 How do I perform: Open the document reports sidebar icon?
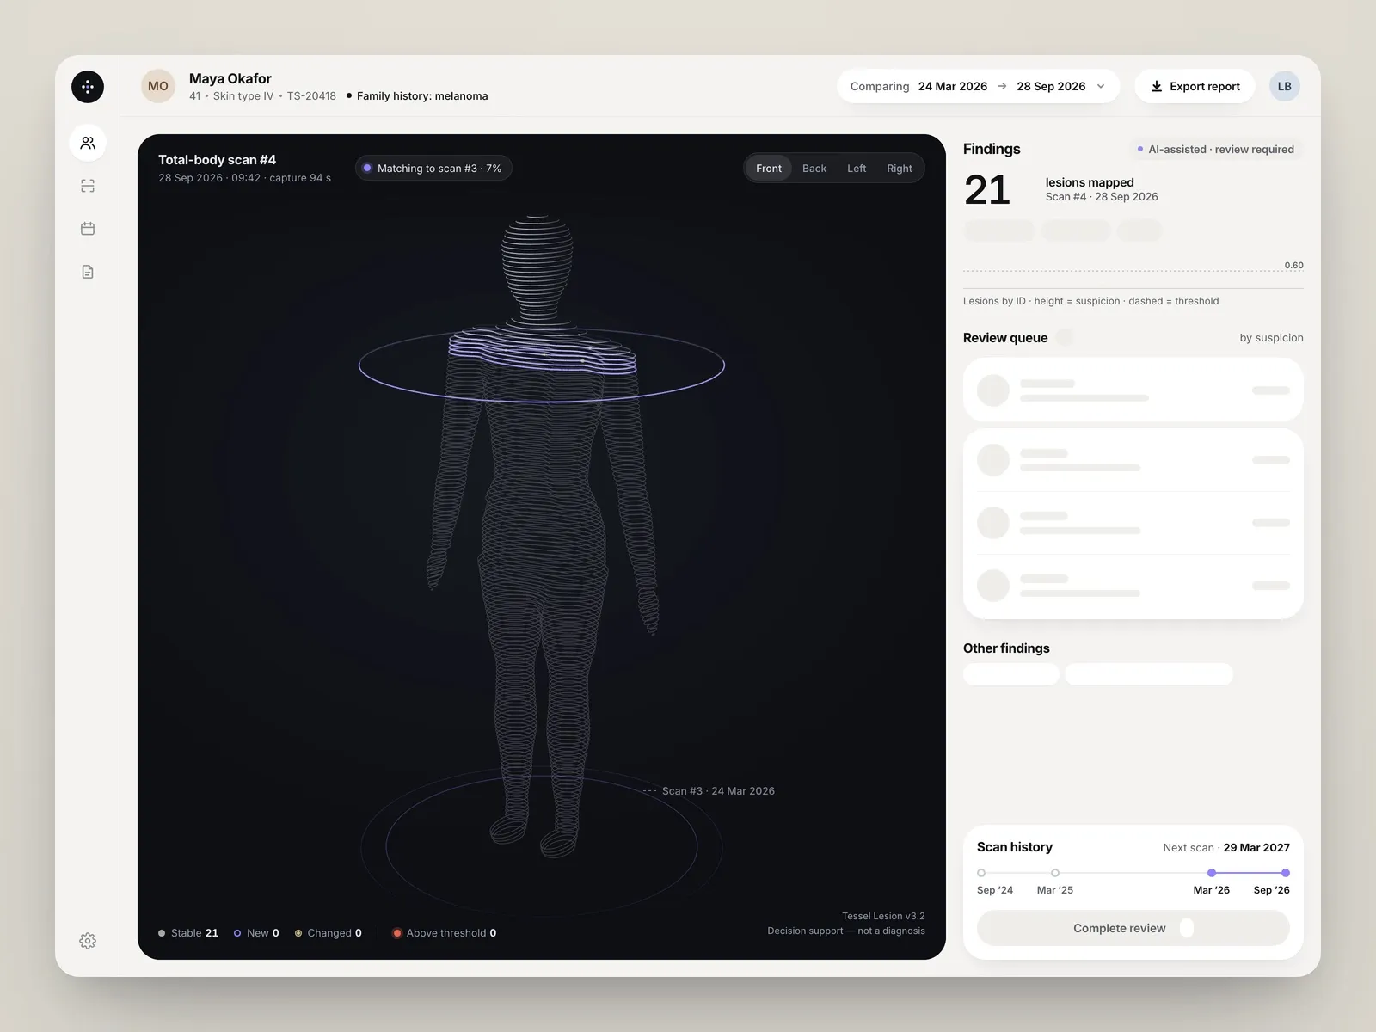[88, 272]
